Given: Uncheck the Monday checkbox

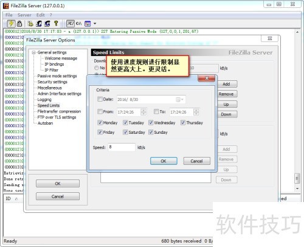Looking at the screenshot, I should 100,122.
